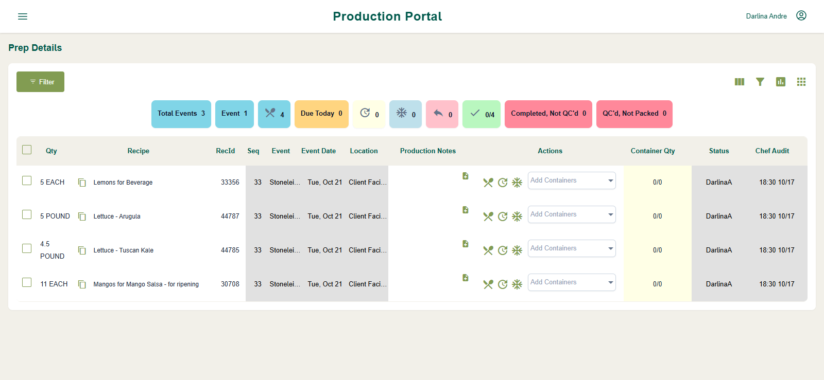The width and height of the screenshot is (824, 380).
Task: Tick the Lettuce - Arugula row checkbox
Action: pos(27,214)
